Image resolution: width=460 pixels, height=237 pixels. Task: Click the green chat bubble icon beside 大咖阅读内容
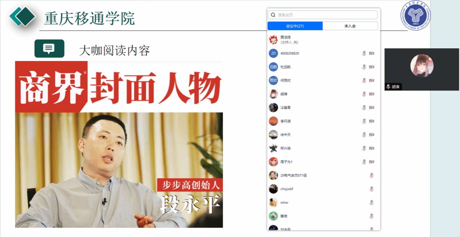pyautogui.click(x=49, y=48)
